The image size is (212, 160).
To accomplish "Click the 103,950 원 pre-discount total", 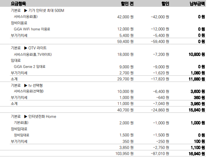I will tap(124, 154).
